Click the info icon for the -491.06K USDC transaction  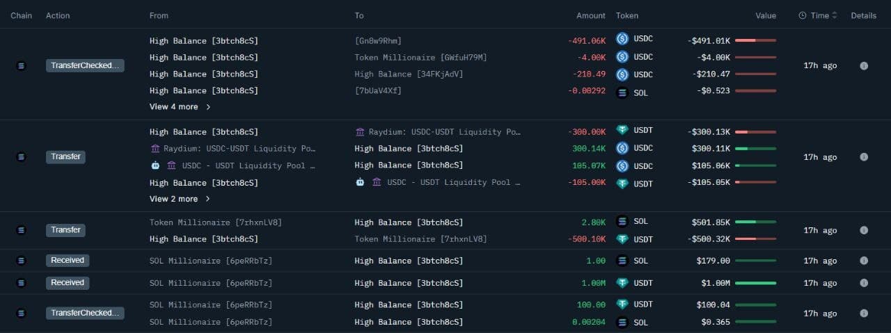click(864, 65)
